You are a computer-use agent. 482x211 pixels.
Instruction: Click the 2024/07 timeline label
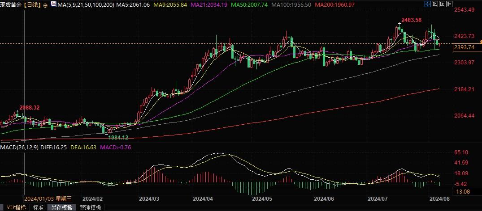(x=378, y=199)
